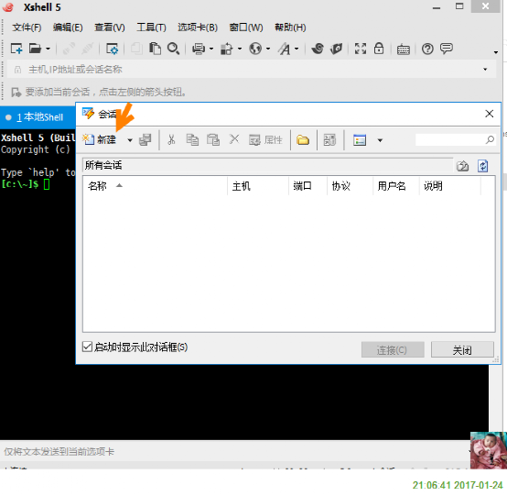Click the 所有会话 path field
The width and height of the screenshot is (507, 496).
(268, 165)
